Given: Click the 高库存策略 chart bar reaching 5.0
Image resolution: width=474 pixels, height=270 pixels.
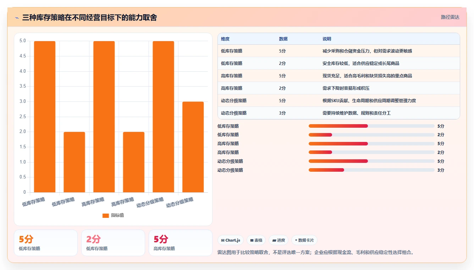Looking at the screenshot, I should point(104,117).
